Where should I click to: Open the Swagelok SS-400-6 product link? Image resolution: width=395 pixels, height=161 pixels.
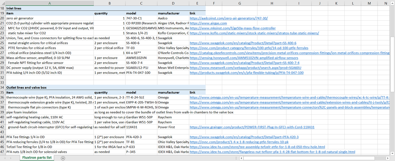243,43
